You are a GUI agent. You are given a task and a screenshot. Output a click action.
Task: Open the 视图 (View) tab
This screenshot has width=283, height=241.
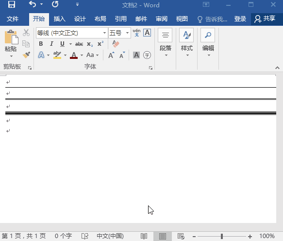pyautogui.click(x=182, y=19)
